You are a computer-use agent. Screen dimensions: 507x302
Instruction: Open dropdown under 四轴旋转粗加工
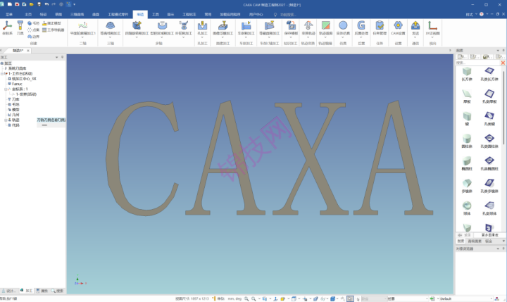pos(137,37)
